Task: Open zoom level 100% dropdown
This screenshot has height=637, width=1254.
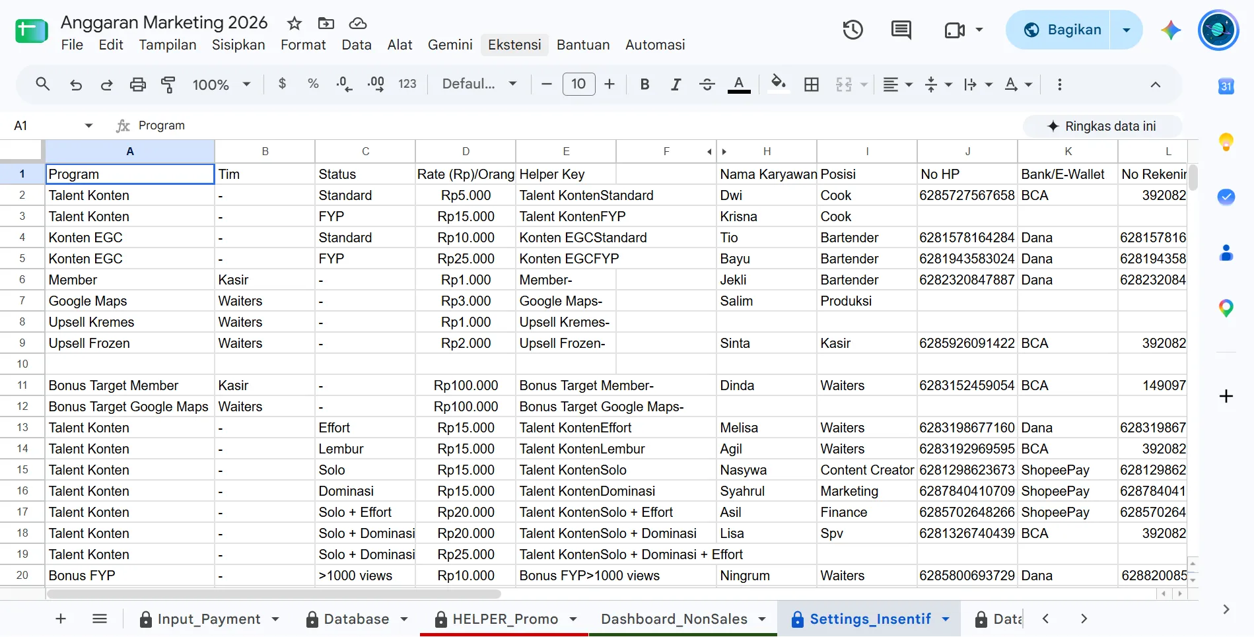Action: click(x=221, y=84)
